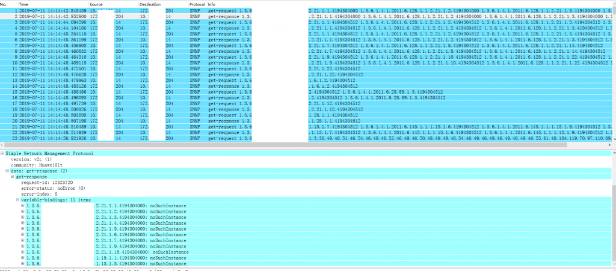Click the Info column header
The height and width of the screenshot is (271, 616).
click(212, 4)
